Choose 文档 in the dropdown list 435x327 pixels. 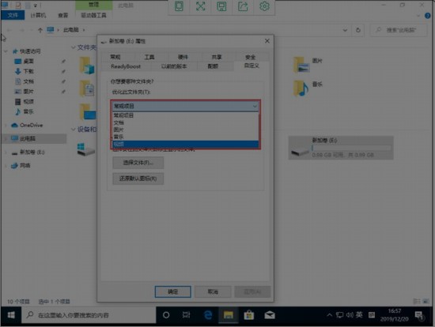pyautogui.click(x=185, y=122)
